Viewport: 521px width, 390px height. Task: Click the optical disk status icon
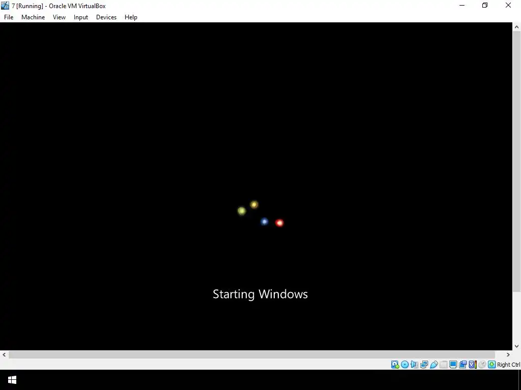404,365
